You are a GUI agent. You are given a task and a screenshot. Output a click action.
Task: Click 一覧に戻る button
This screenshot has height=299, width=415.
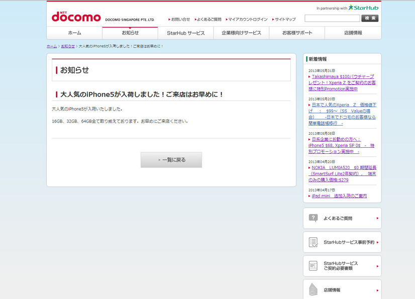click(x=171, y=160)
